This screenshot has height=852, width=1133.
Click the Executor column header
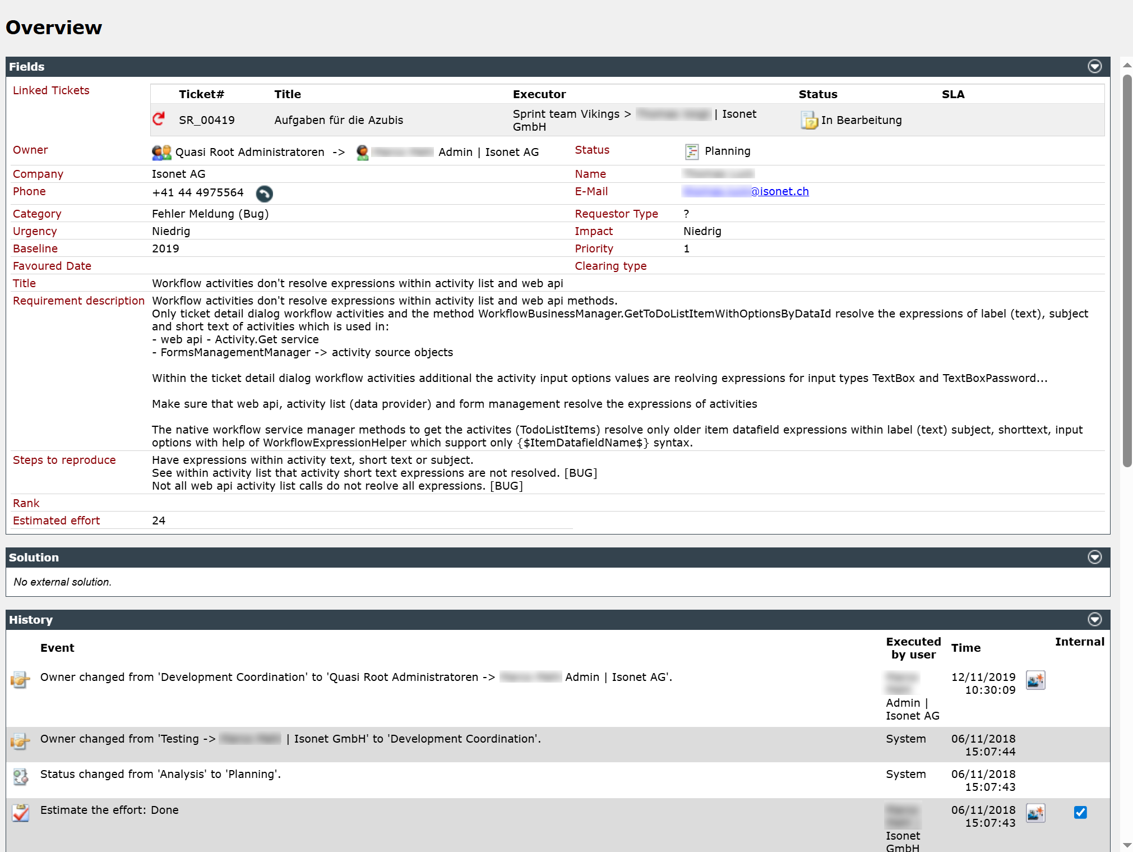click(x=539, y=94)
